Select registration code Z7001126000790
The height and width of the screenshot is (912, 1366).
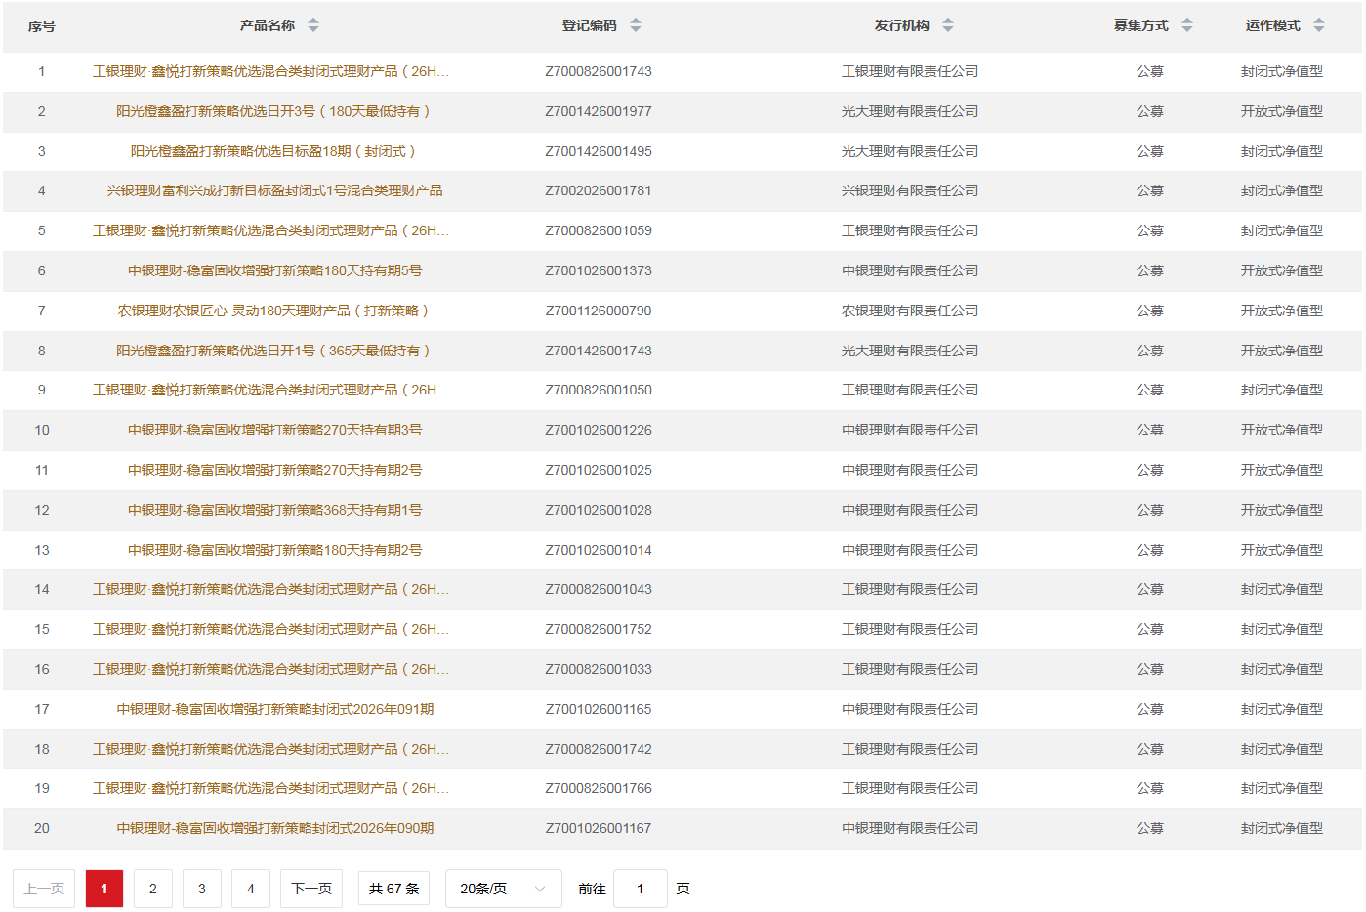coord(599,311)
